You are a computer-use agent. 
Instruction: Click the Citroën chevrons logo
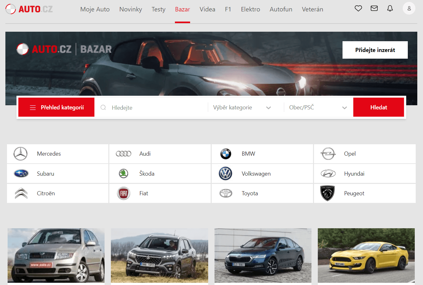(x=21, y=193)
